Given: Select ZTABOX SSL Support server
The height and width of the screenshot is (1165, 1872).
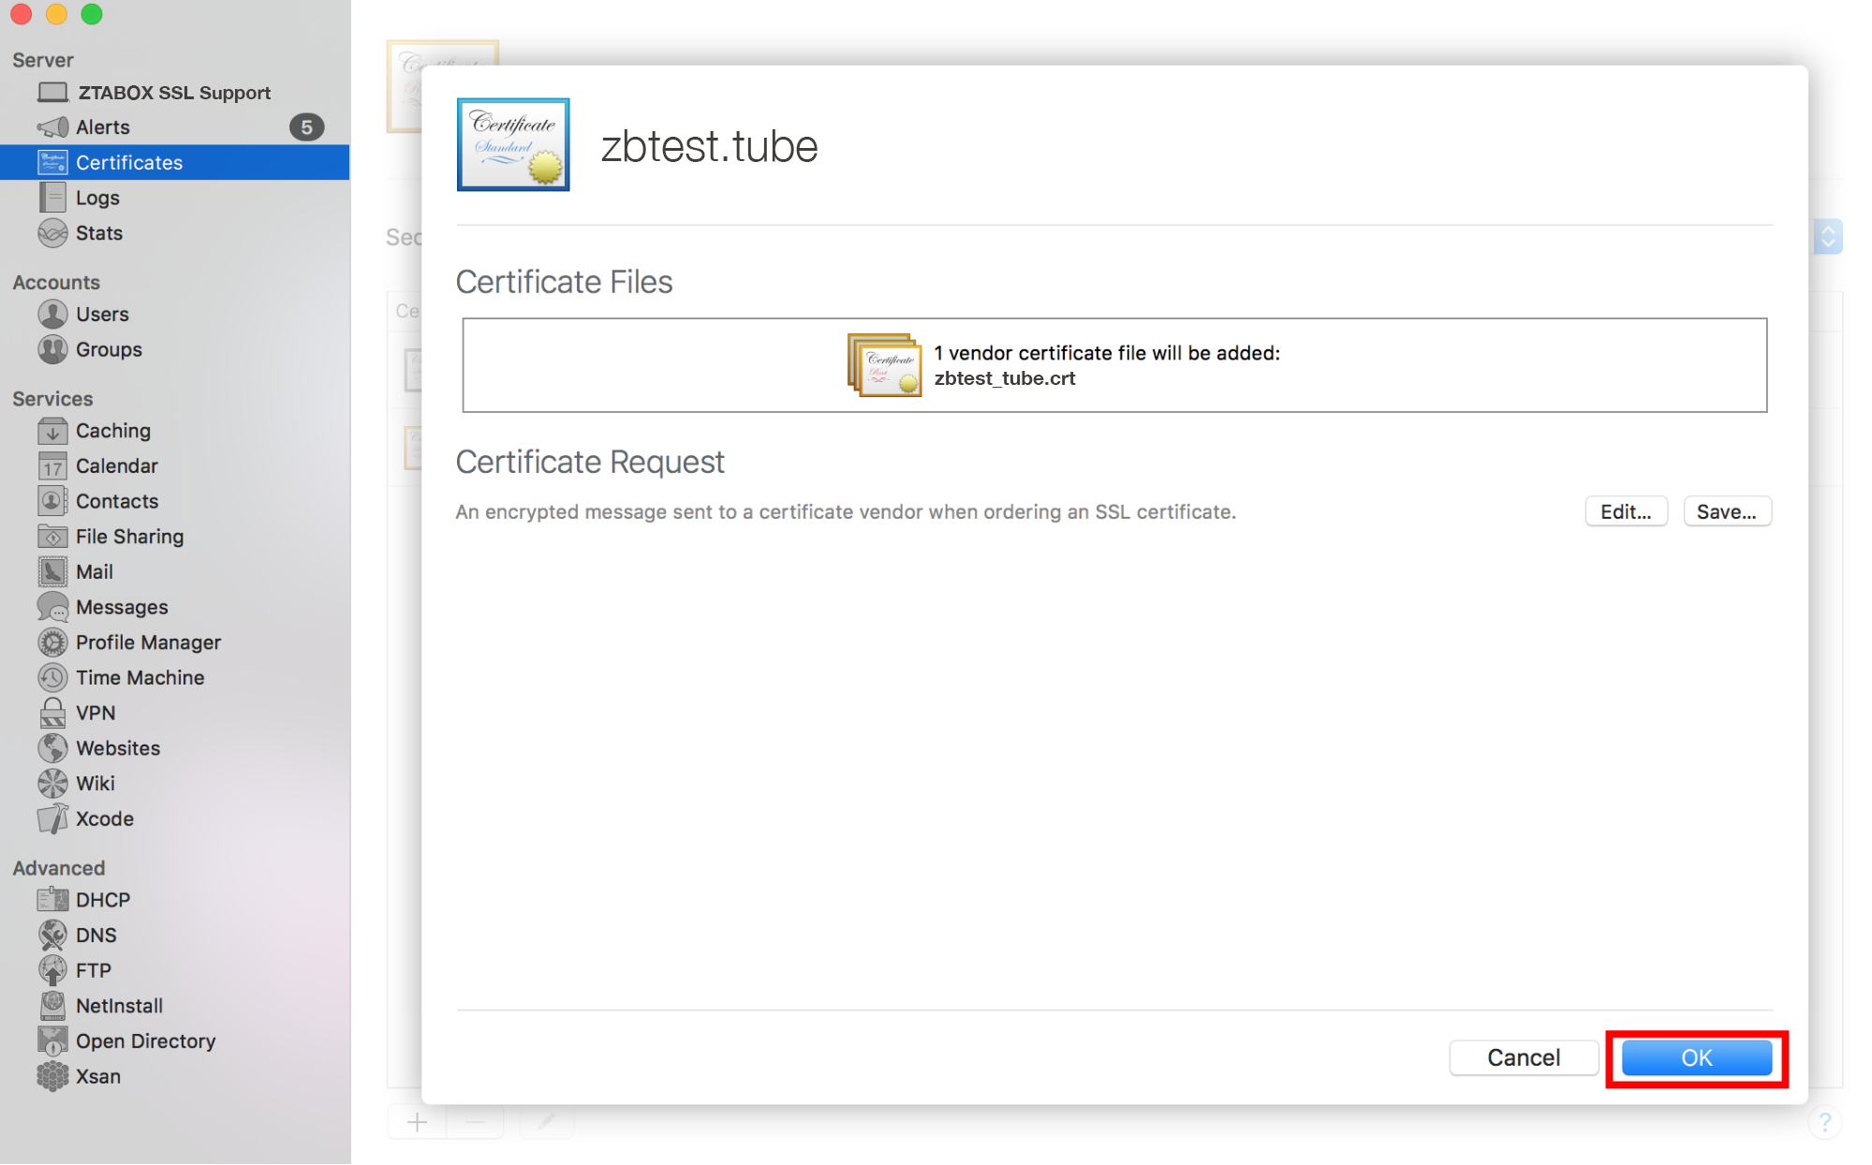Looking at the screenshot, I should click(x=173, y=93).
